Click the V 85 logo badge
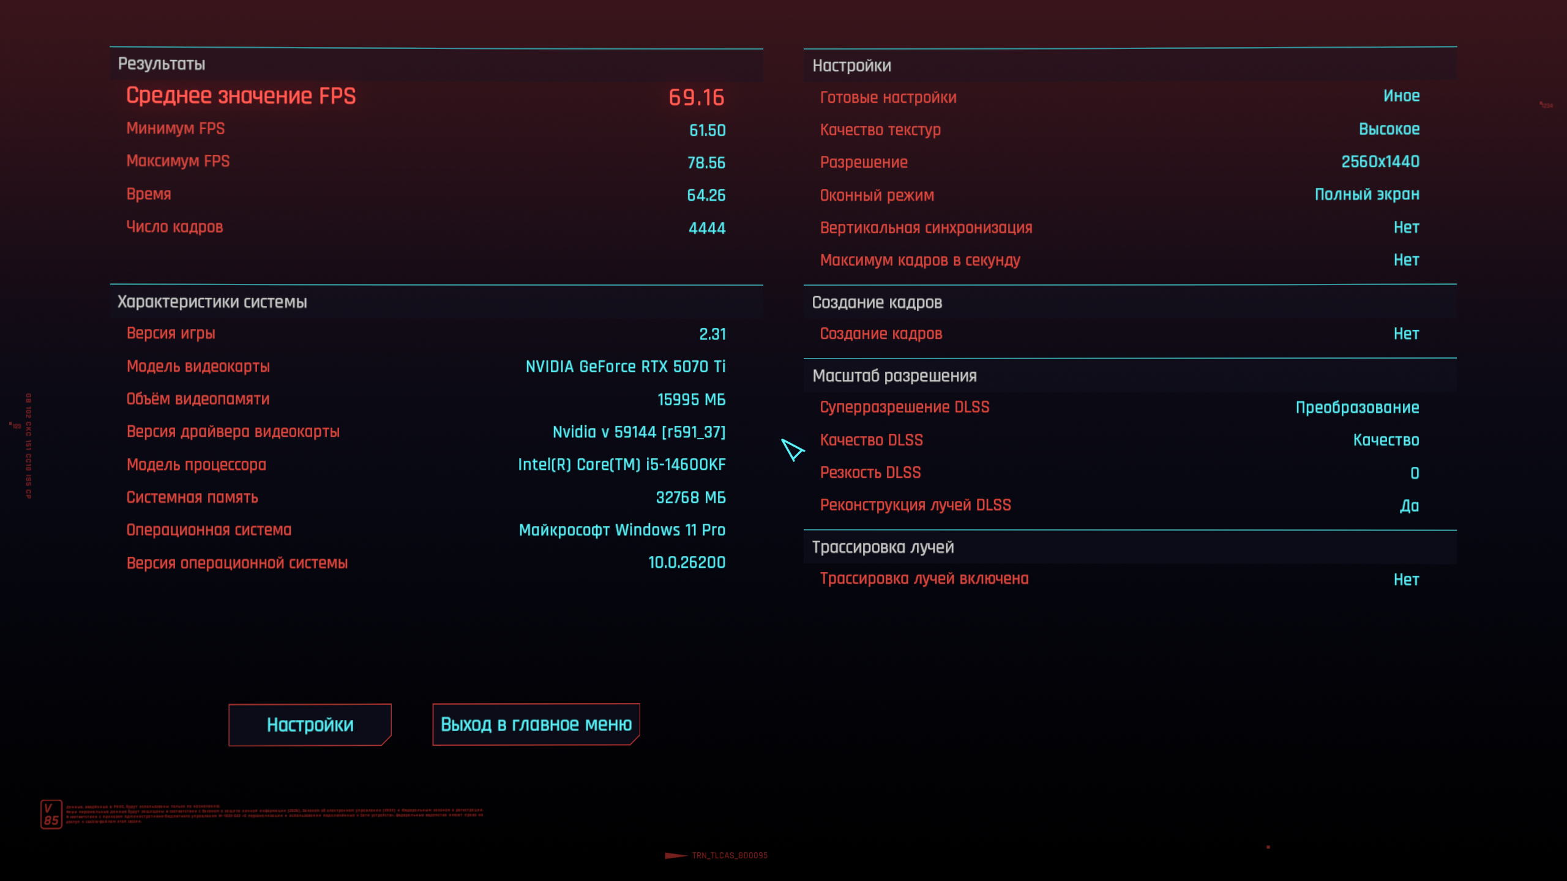Viewport: 1567px width, 881px height. point(51,814)
